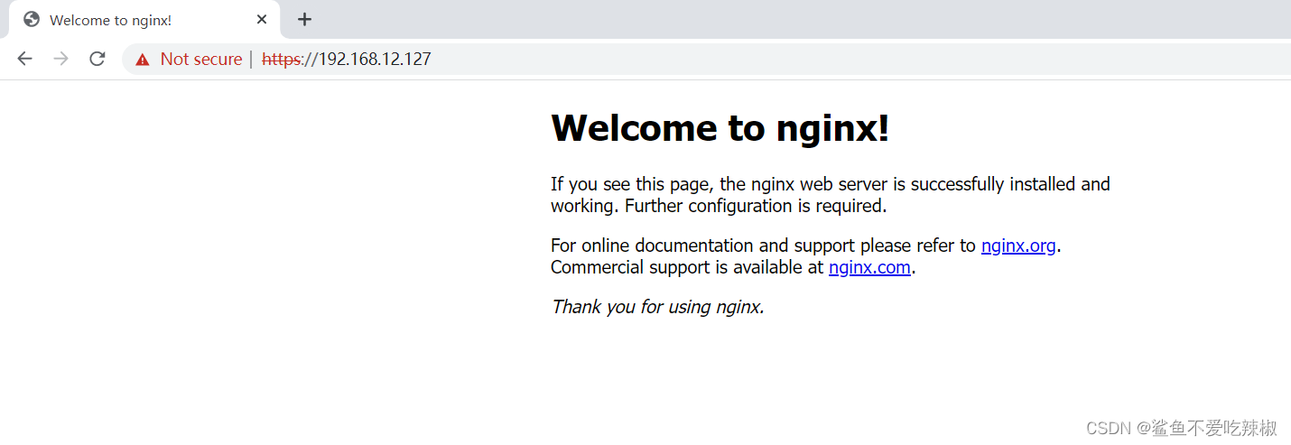The image size is (1291, 445).
Task: Click the browser Back arrow
Action: [24, 59]
